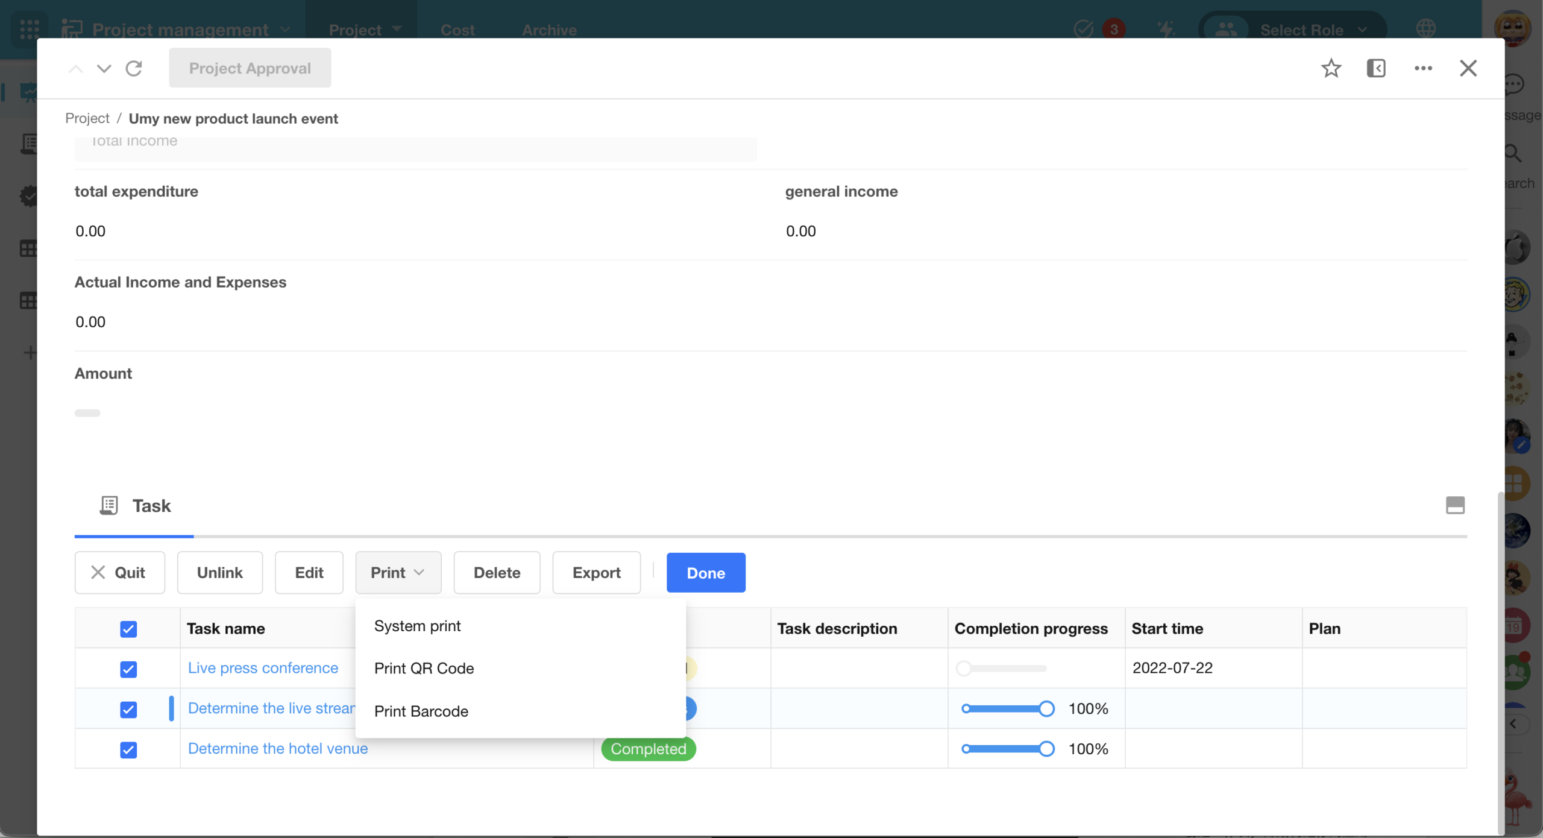Uncheck the Live press conference row checkbox
The width and height of the screenshot is (1543, 838).
point(128,669)
